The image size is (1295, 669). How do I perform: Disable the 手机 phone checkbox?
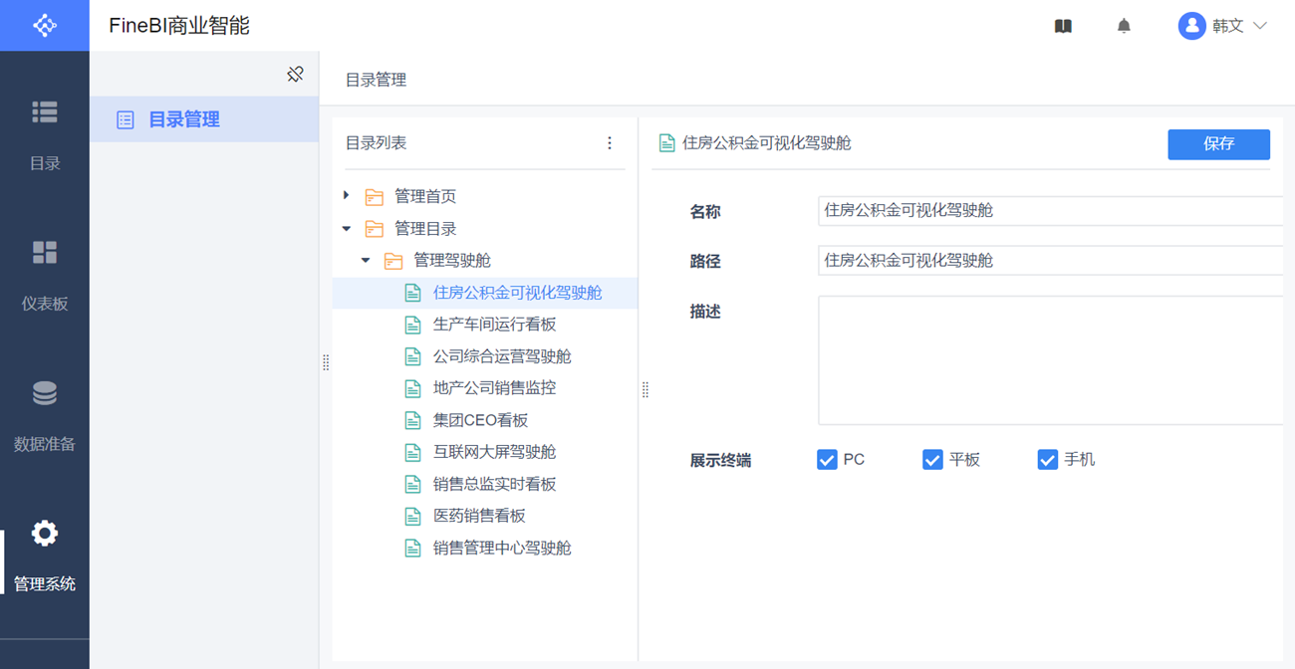tap(1047, 460)
